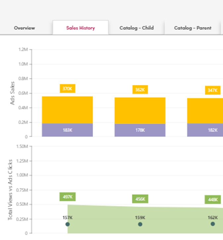Click the yellow 347K data label
The height and width of the screenshot is (240, 223).
212,90
